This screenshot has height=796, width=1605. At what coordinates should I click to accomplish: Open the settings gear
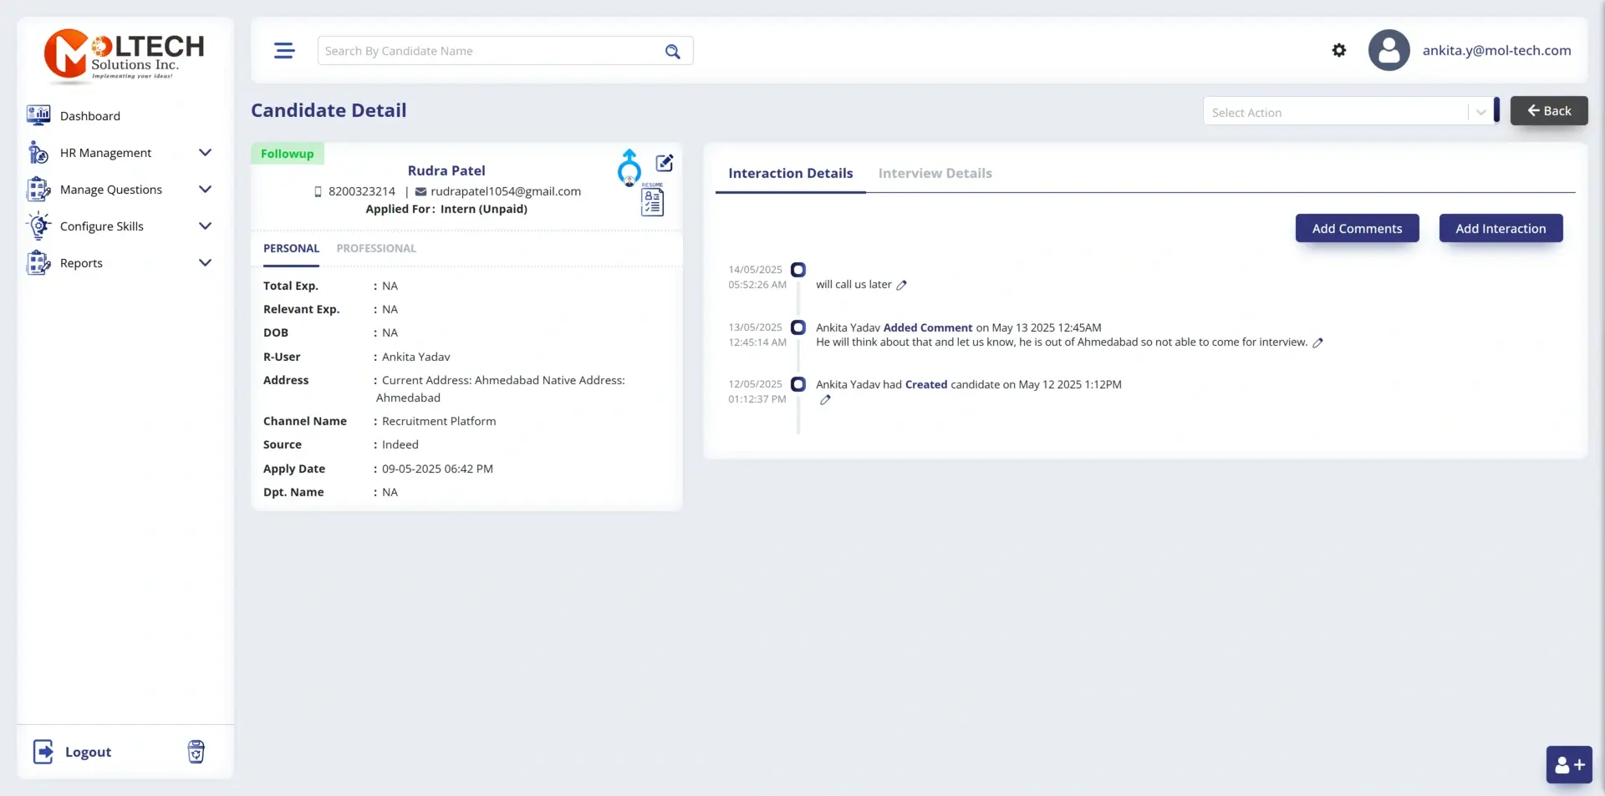coord(1338,50)
